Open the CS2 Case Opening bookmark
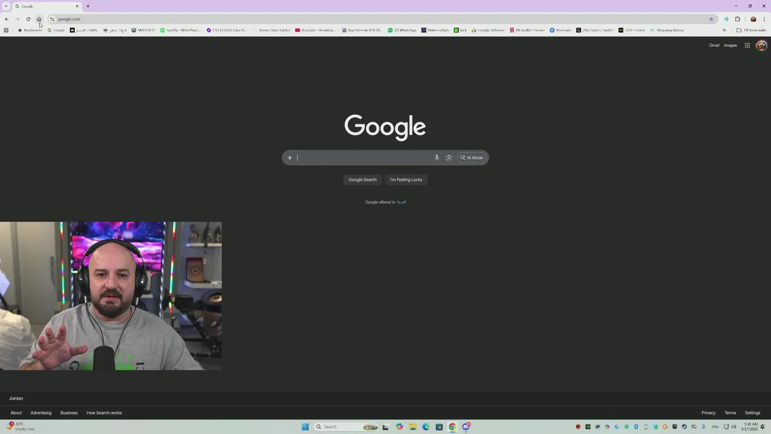Image resolution: width=771 pixels, height=434 pixels. coord(227,30)
